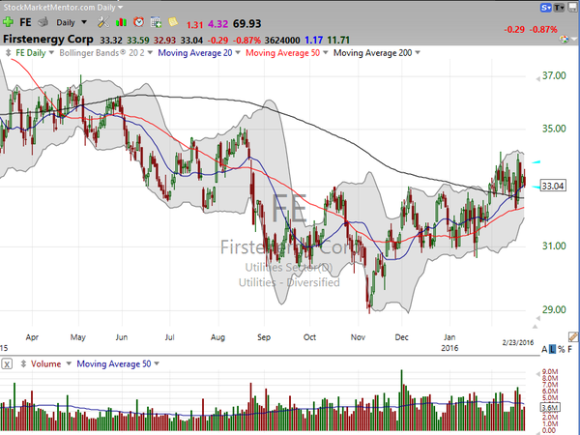This screenshot has width=580, height=435.
Task: Close the volume pane with the x button
Action: [x=7, y=364]
